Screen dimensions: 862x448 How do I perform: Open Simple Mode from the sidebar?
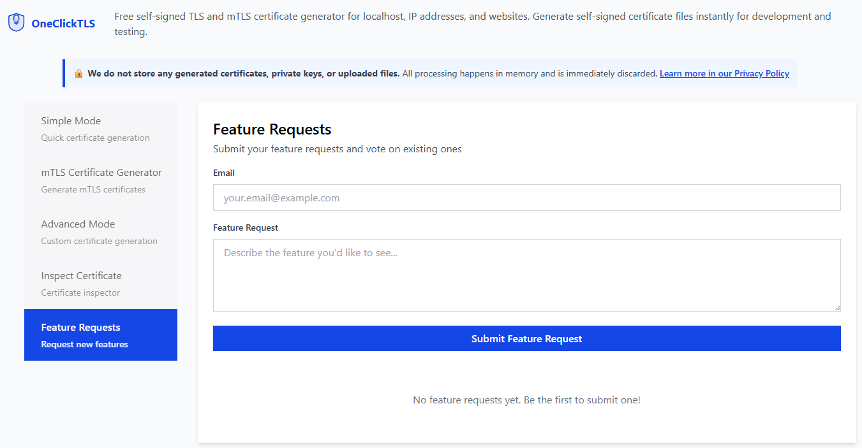(x=71, y=120)
